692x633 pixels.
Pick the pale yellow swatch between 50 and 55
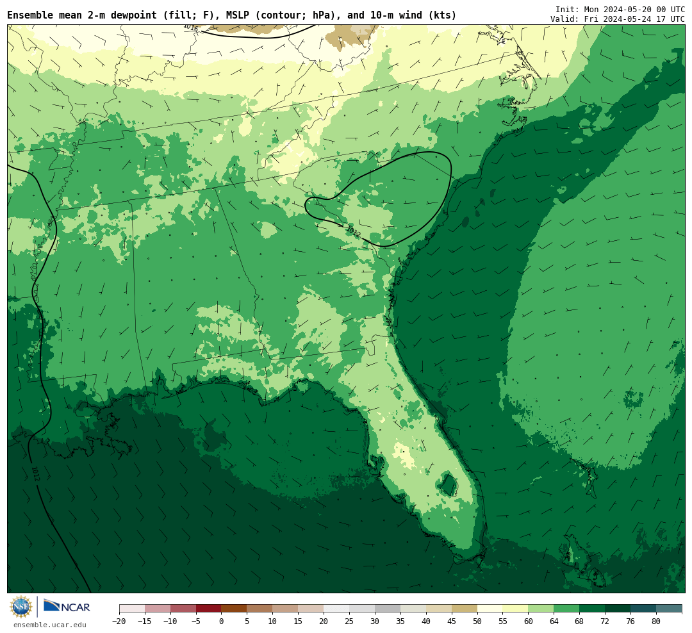pos(490,609)
